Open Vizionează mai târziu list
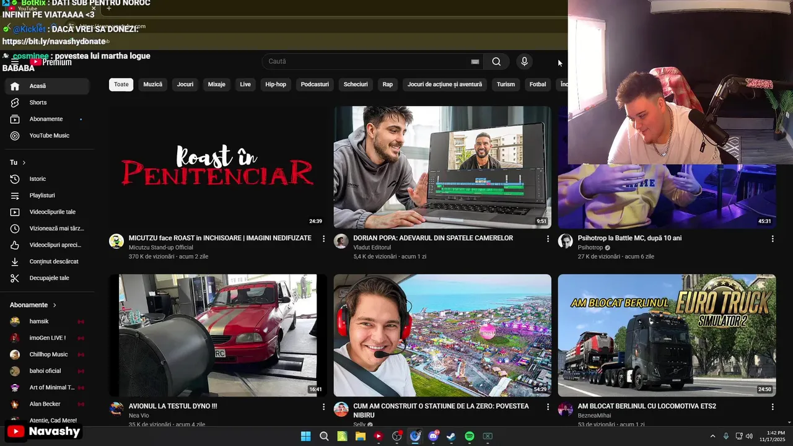Screen dimensions: 793x446 click(47, 229)
